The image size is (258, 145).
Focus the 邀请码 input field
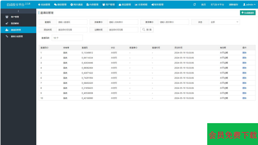72,22
